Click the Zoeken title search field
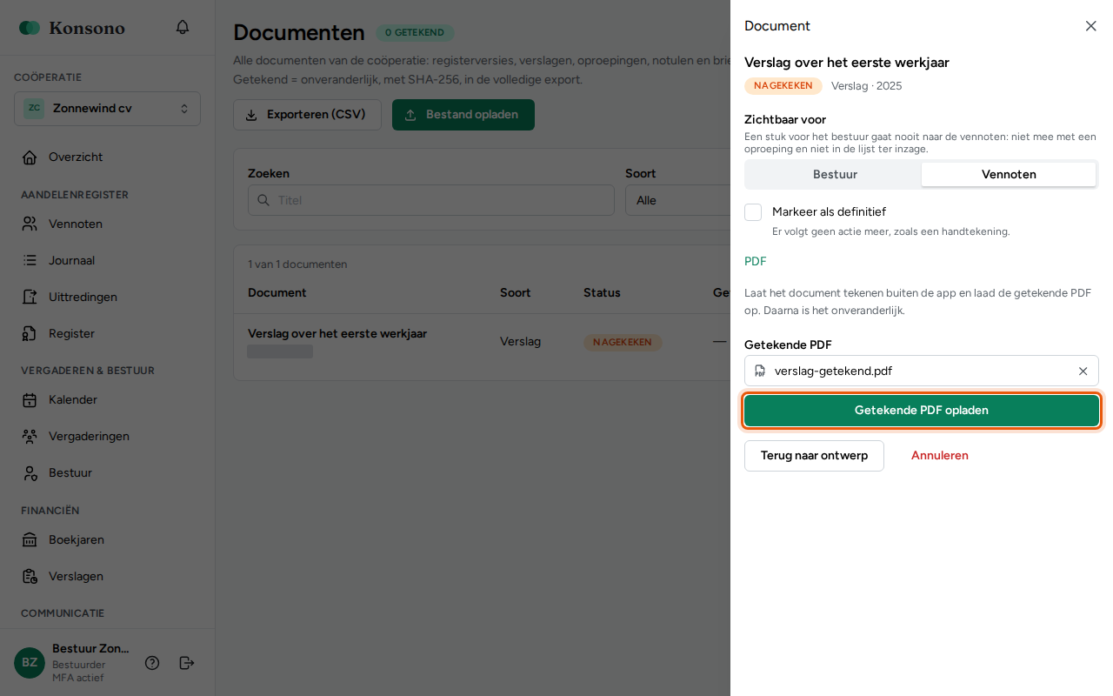Screen dimensions: 1113x696 [x=431, y=200]
